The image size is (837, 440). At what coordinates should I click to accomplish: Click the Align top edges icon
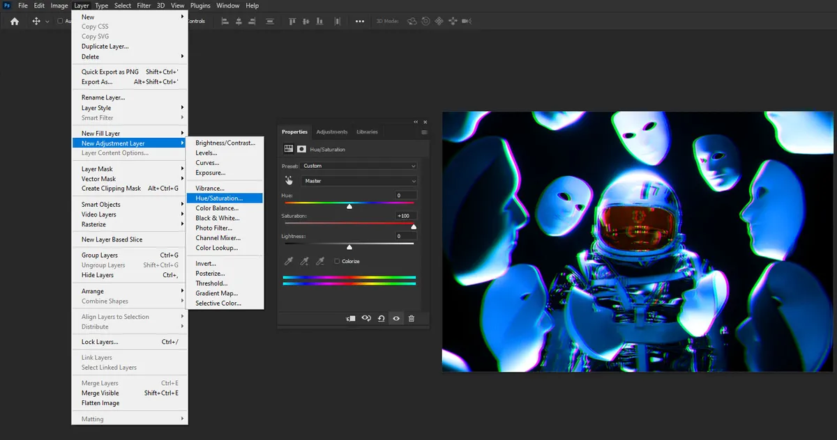tap(293, 22)
